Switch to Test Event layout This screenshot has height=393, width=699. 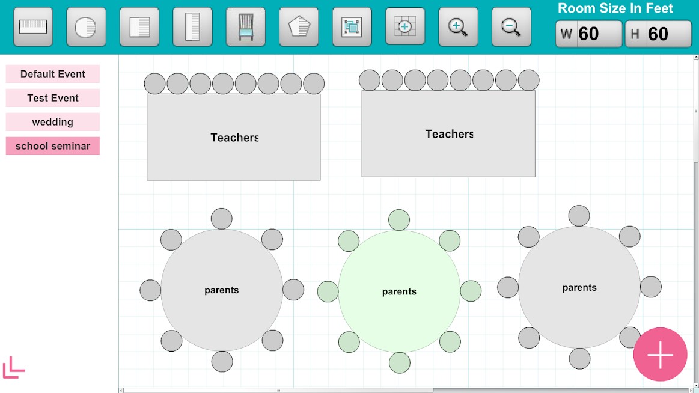[x=53, y=98]
